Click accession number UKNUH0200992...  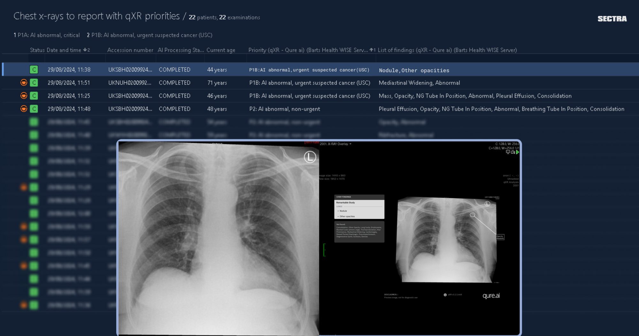pos(130,82)
